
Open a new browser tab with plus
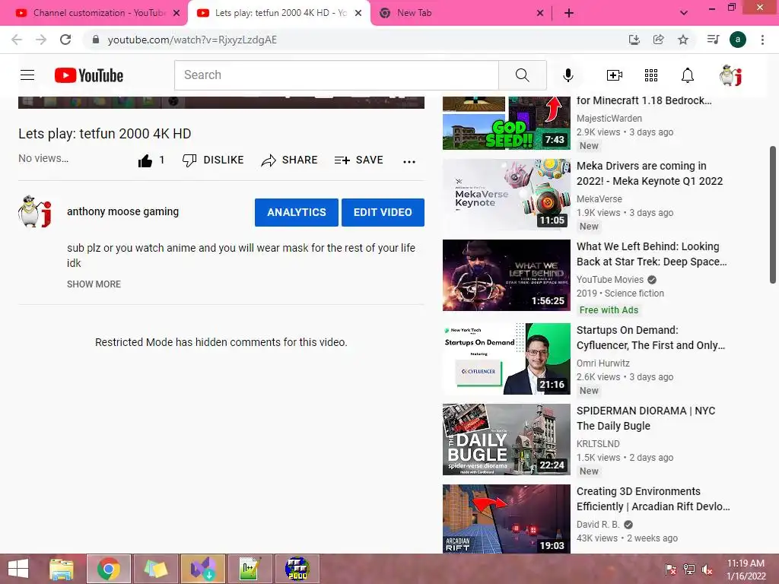tap(569, 14)
